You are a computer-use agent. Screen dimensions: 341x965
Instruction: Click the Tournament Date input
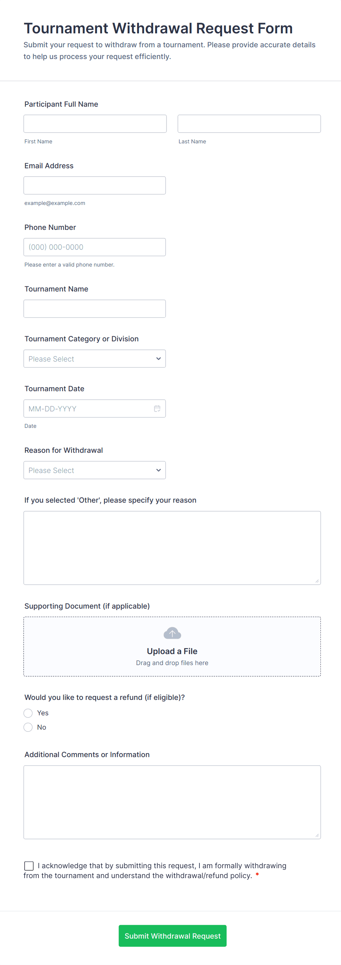(x=88, y=408)
